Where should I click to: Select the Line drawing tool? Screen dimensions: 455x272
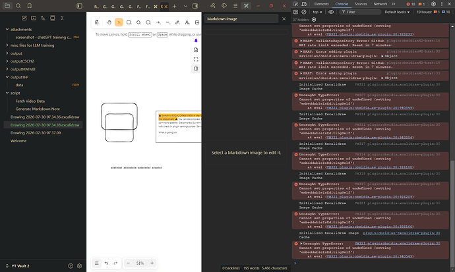(167, 22)
